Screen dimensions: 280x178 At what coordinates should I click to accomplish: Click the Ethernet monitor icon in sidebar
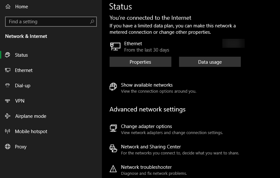pyautogui.click(x=8, y=70)
